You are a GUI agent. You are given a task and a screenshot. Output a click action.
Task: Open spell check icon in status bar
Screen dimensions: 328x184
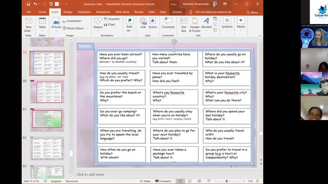coord(45,181)
